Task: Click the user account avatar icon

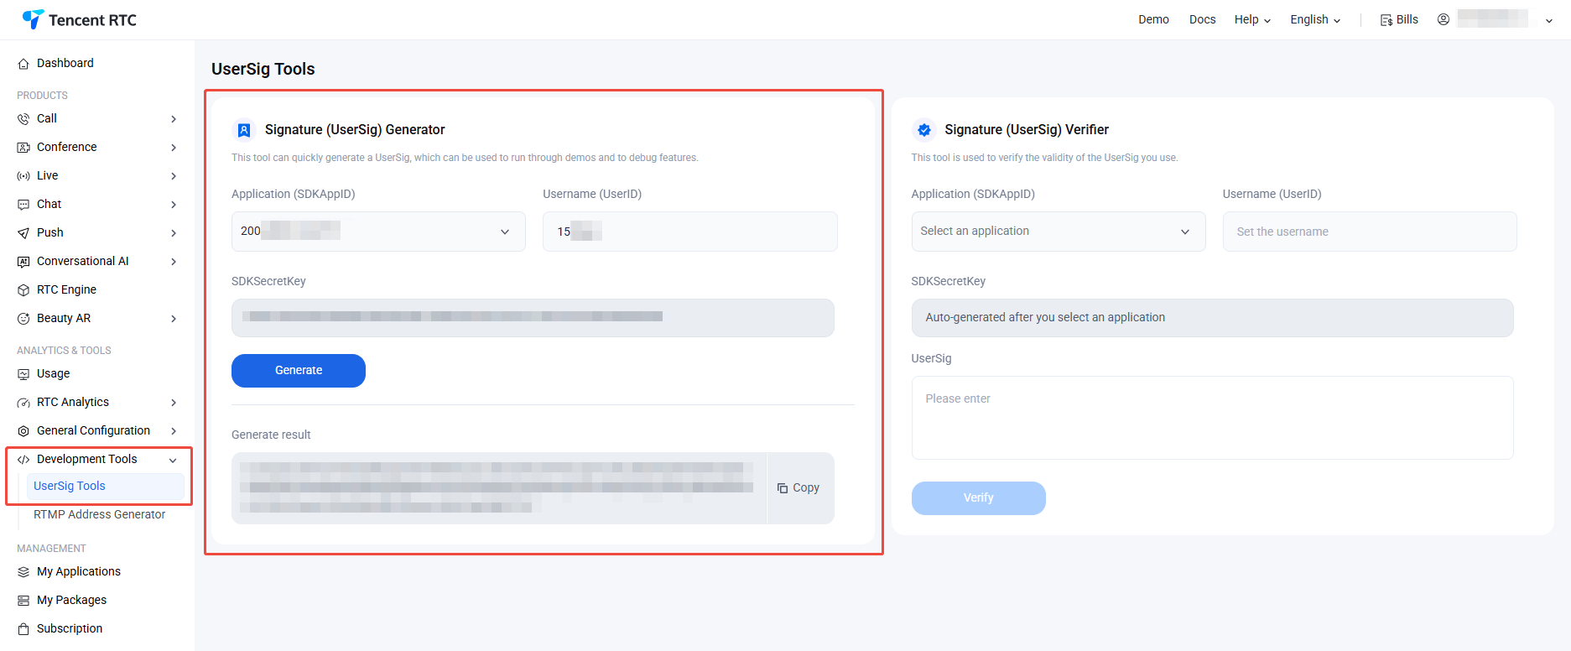Action: (1444, 19)
